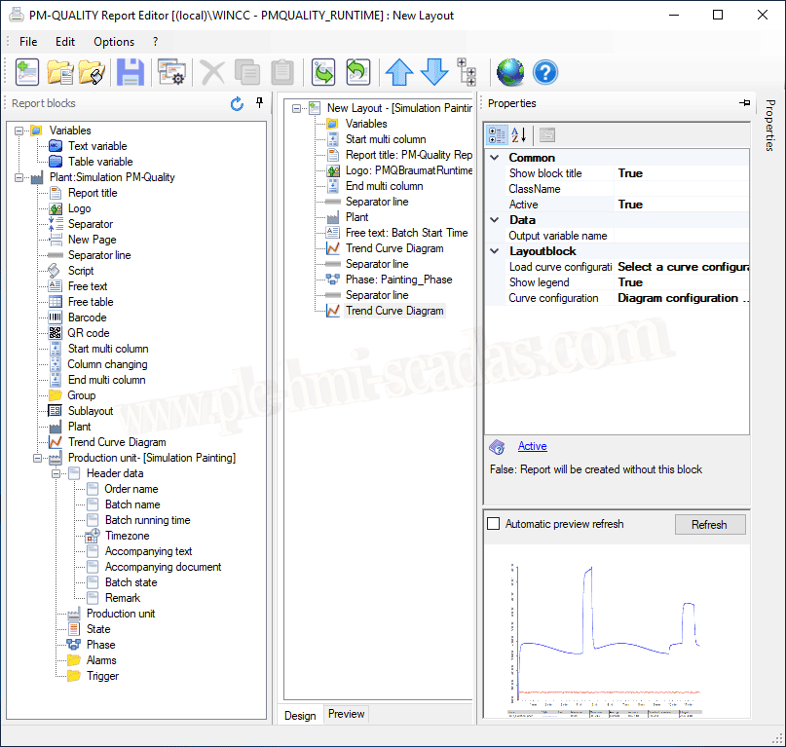Pin the Properties panel
Image resolution: width=786 pixels, height=747 pixels.
point(745,103)
